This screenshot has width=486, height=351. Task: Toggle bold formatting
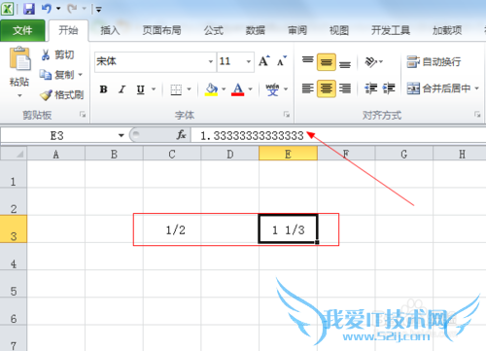(103, 89)
